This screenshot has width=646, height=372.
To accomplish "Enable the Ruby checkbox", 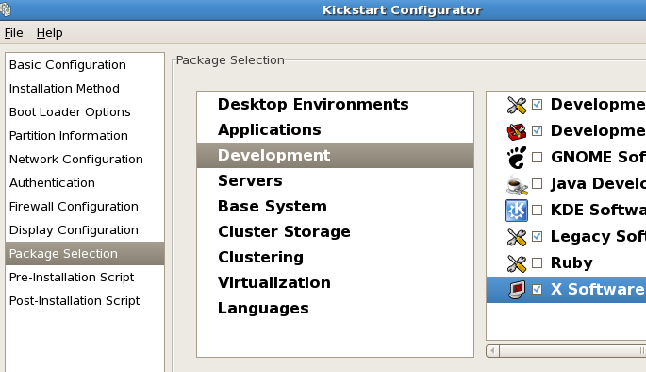I will (537, 262).
